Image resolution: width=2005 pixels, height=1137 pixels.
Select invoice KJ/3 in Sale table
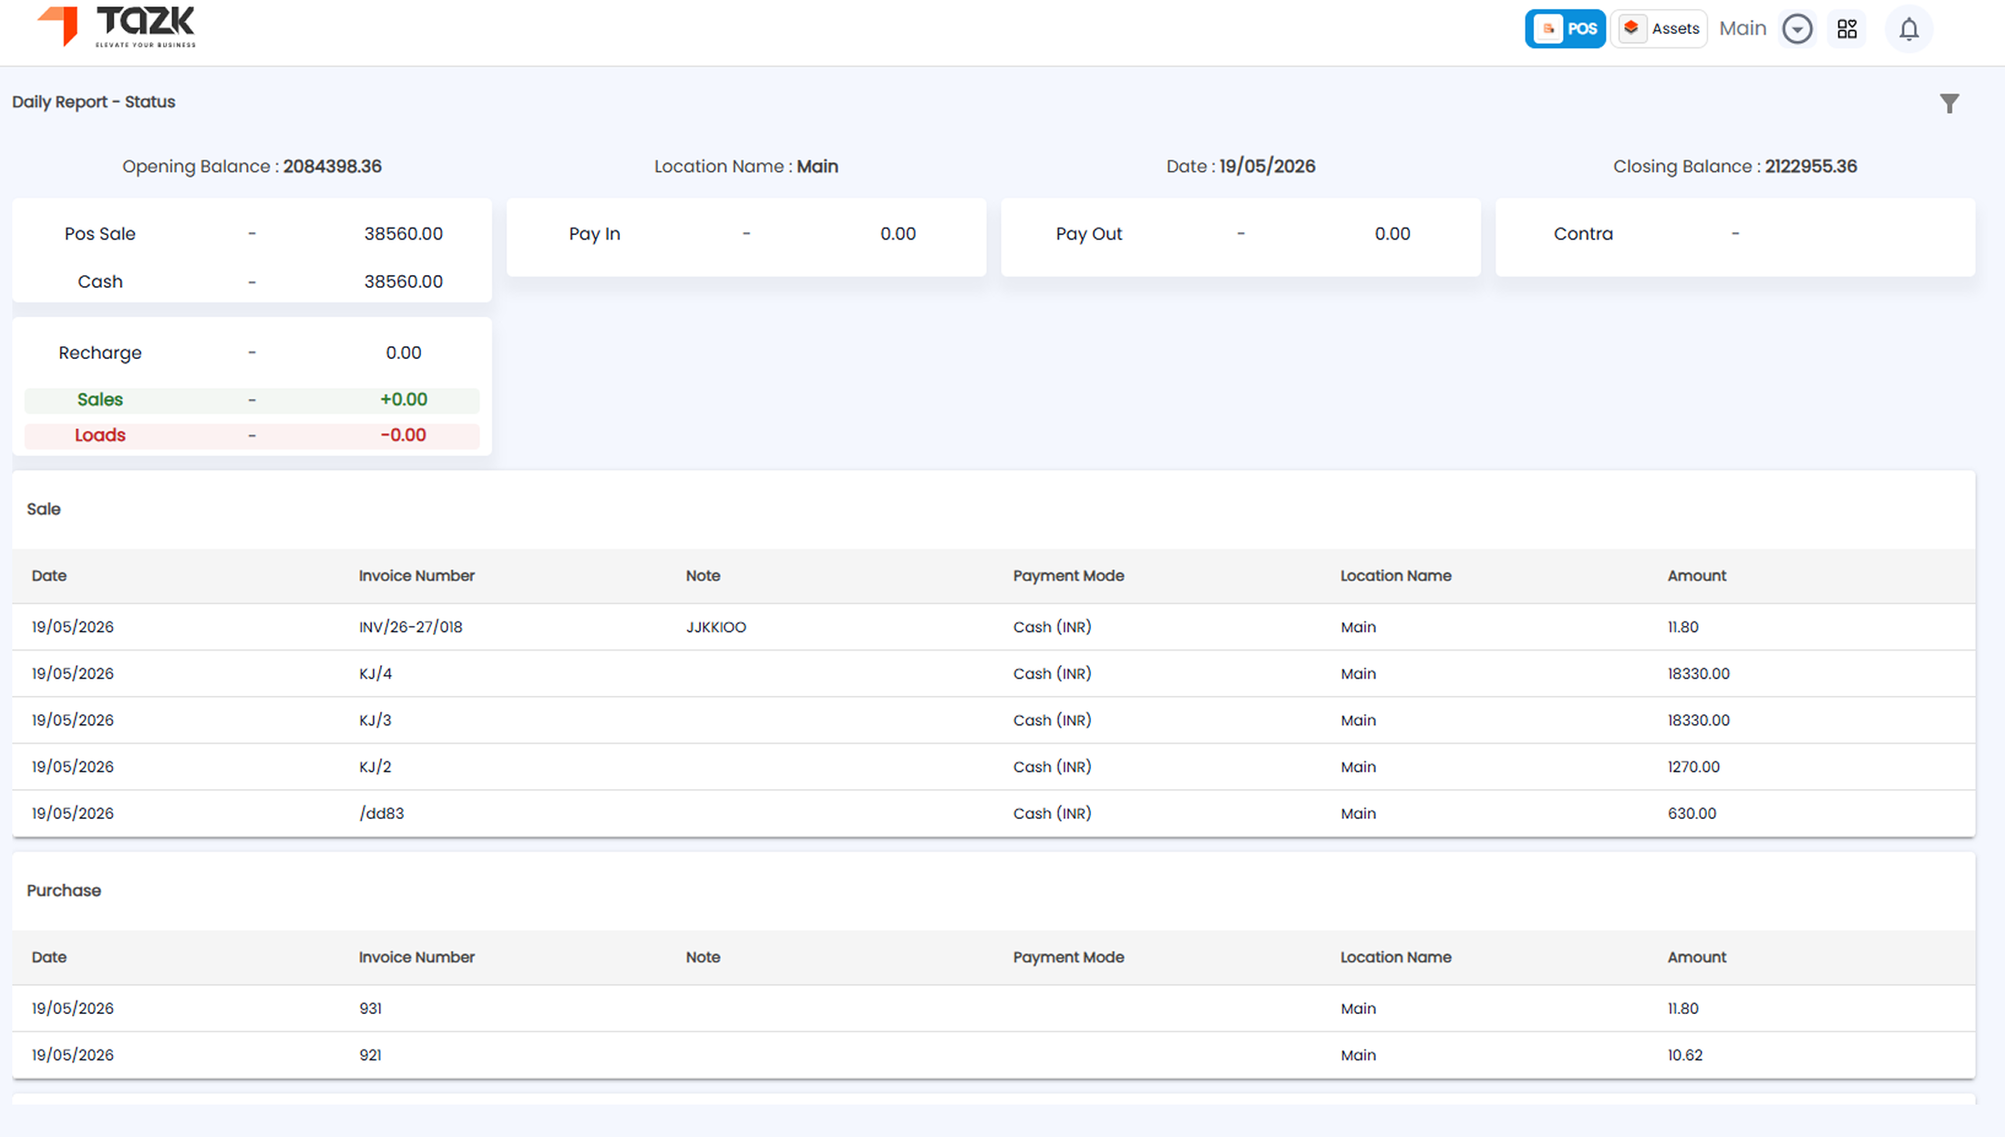(375, 720)
